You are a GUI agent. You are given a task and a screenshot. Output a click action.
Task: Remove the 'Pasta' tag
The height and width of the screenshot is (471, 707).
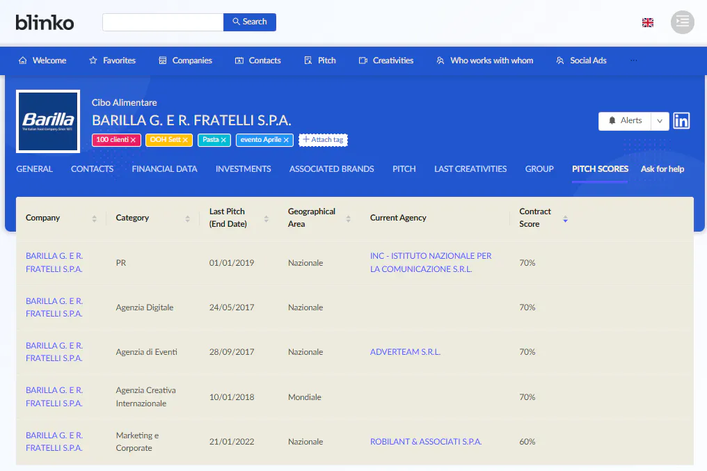[223, 140]
